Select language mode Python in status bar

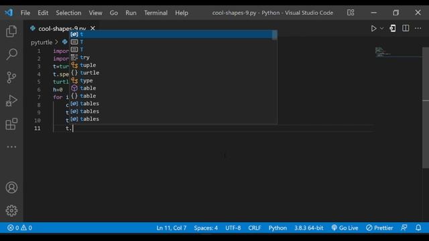point(278,228)
